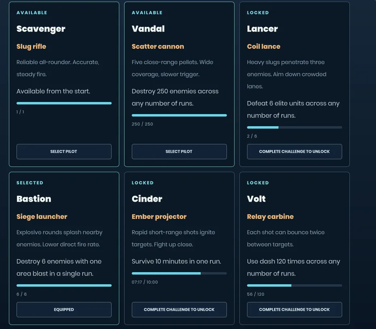The height and width of the screenshot is (329, 376).
Task: Click the Vandal 250 / 250 progress bar
Action: (179, 115)
